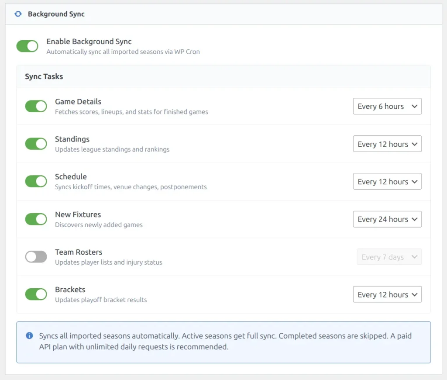The image size is (447, 380).
Task: Click 'Updates playoff bracket results' description
Action: [101, 300]
